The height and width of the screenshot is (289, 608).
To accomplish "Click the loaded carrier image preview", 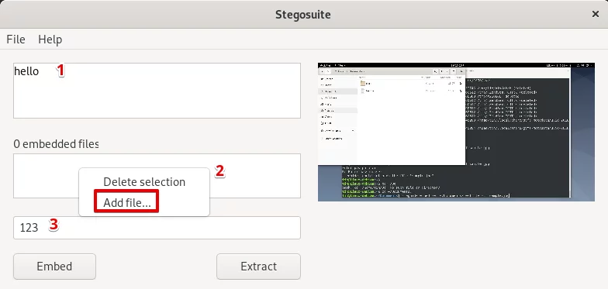I will pyautogui.click(x=456, y=132).
